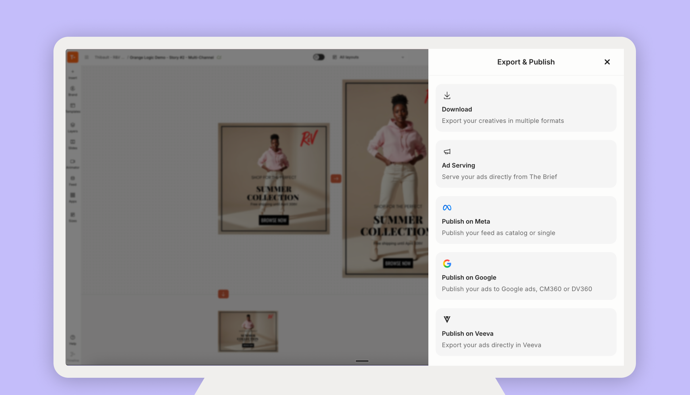Open the Templates sidebar icon
The height and width of the screenshot is (395, 690).
point(73,108)
